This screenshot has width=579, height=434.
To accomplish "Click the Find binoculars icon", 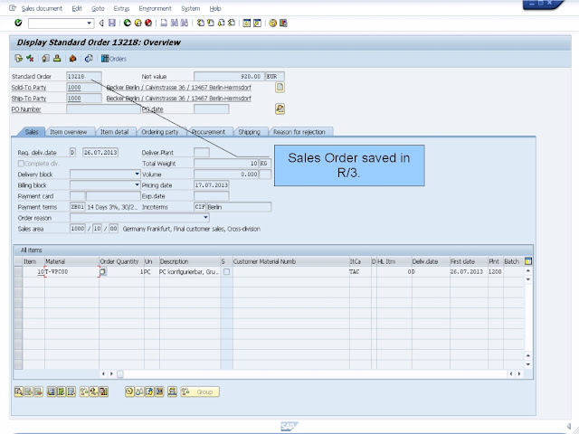I will 174,23.
